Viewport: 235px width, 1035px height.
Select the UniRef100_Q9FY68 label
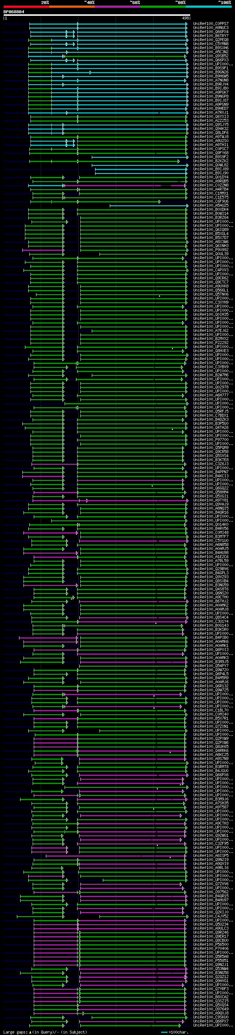tap(211, 153)
